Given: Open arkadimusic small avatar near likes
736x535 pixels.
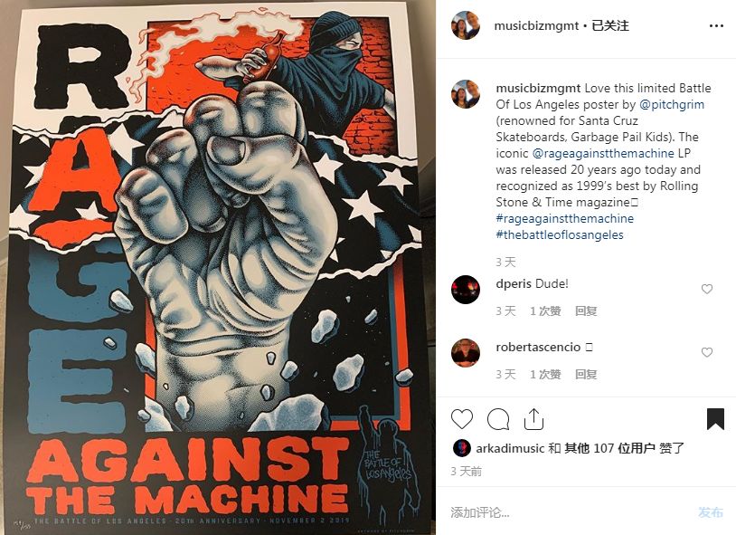Looking at the screenshot, I should pos(462,448).
